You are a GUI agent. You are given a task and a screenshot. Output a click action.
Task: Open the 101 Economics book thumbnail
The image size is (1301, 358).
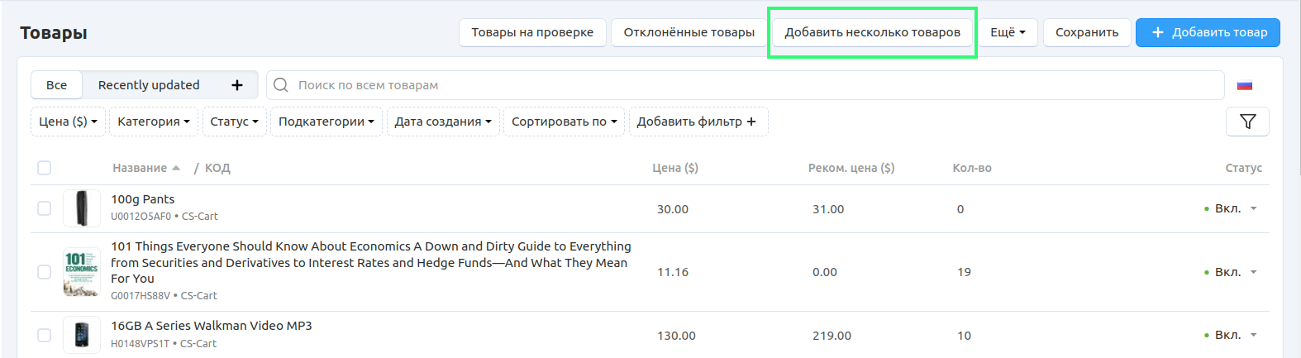tap(82, 272)
